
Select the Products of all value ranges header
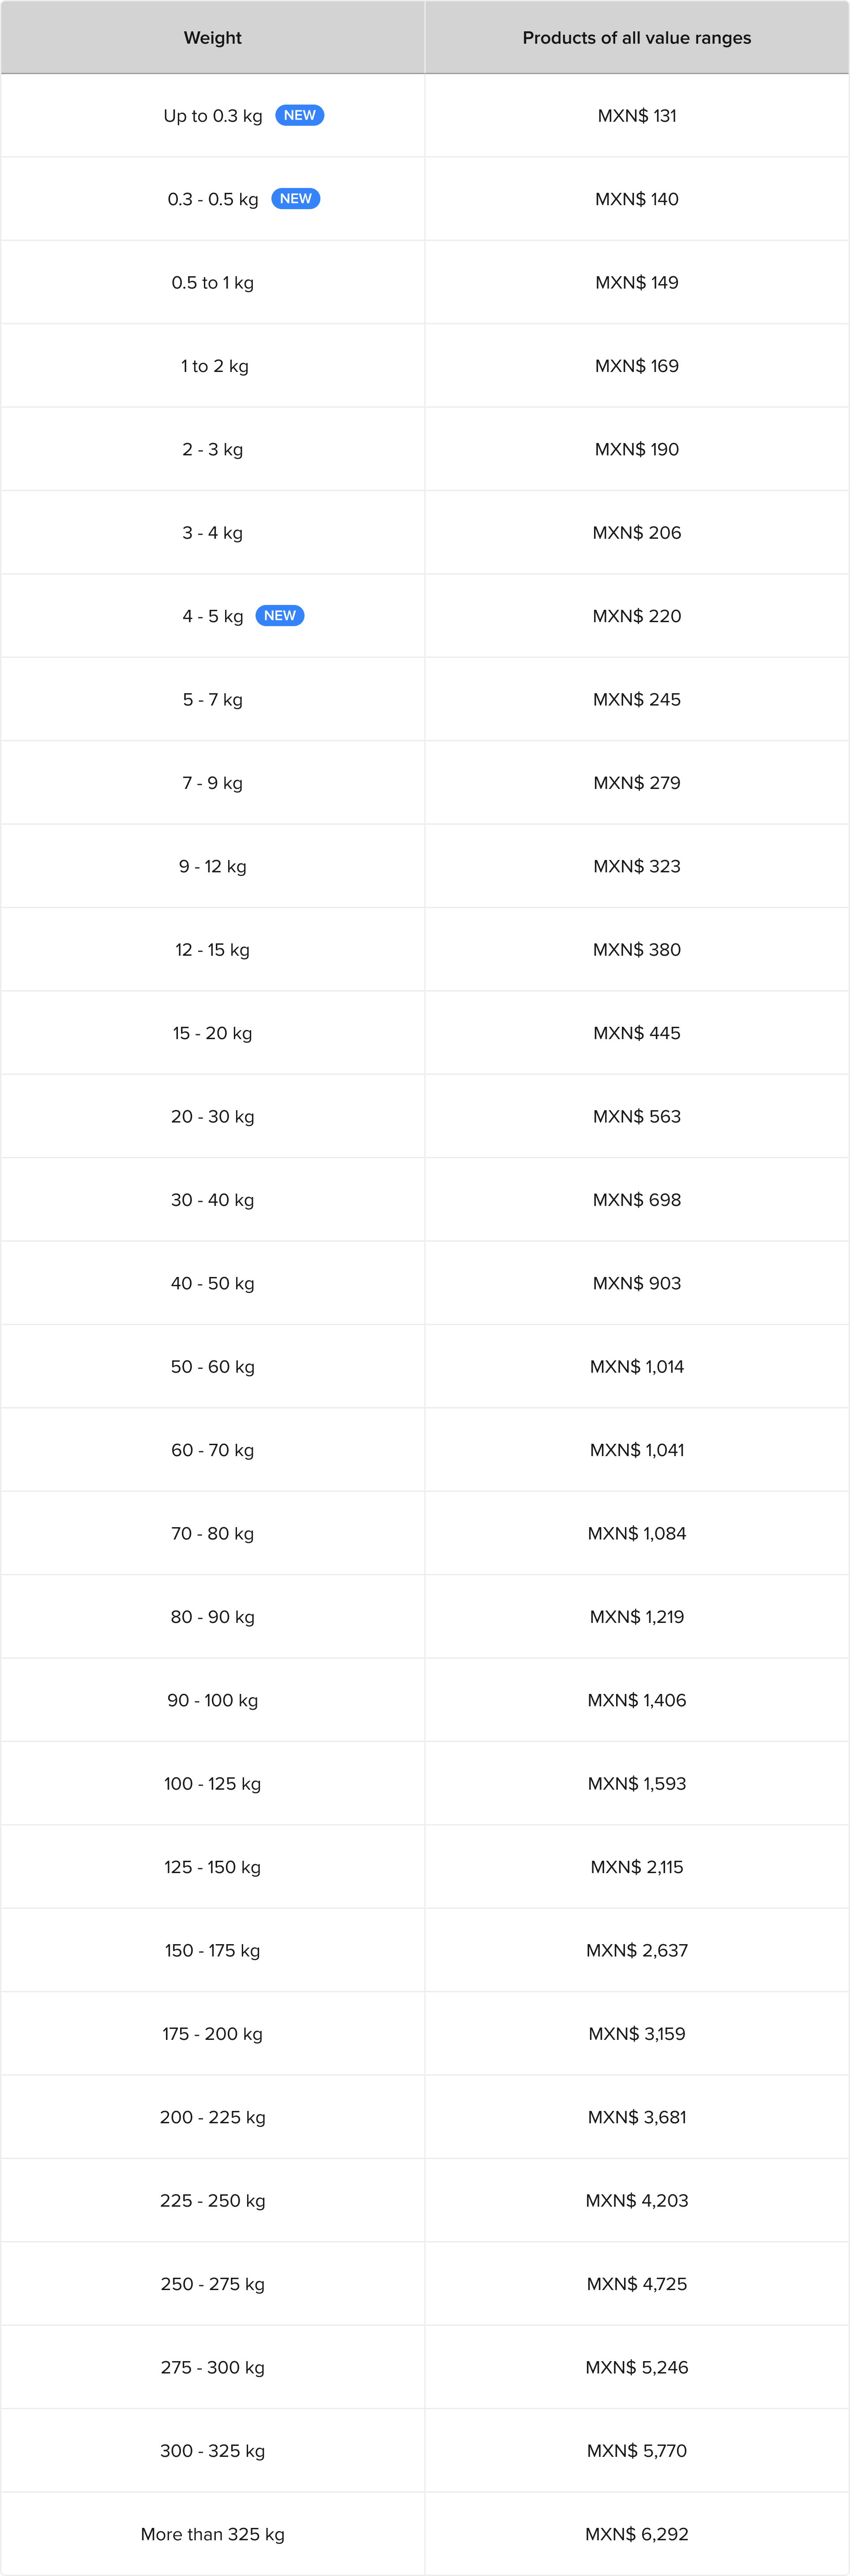click(637, 37)
